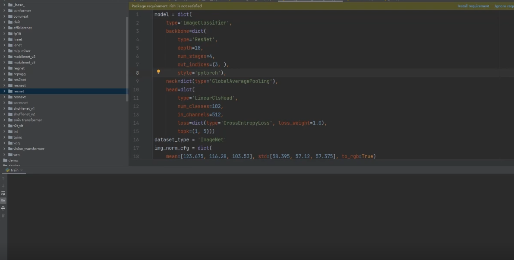The image size is (514, 260).
Task: Select the train tab in Run panel
Action: tap(15, 170)
